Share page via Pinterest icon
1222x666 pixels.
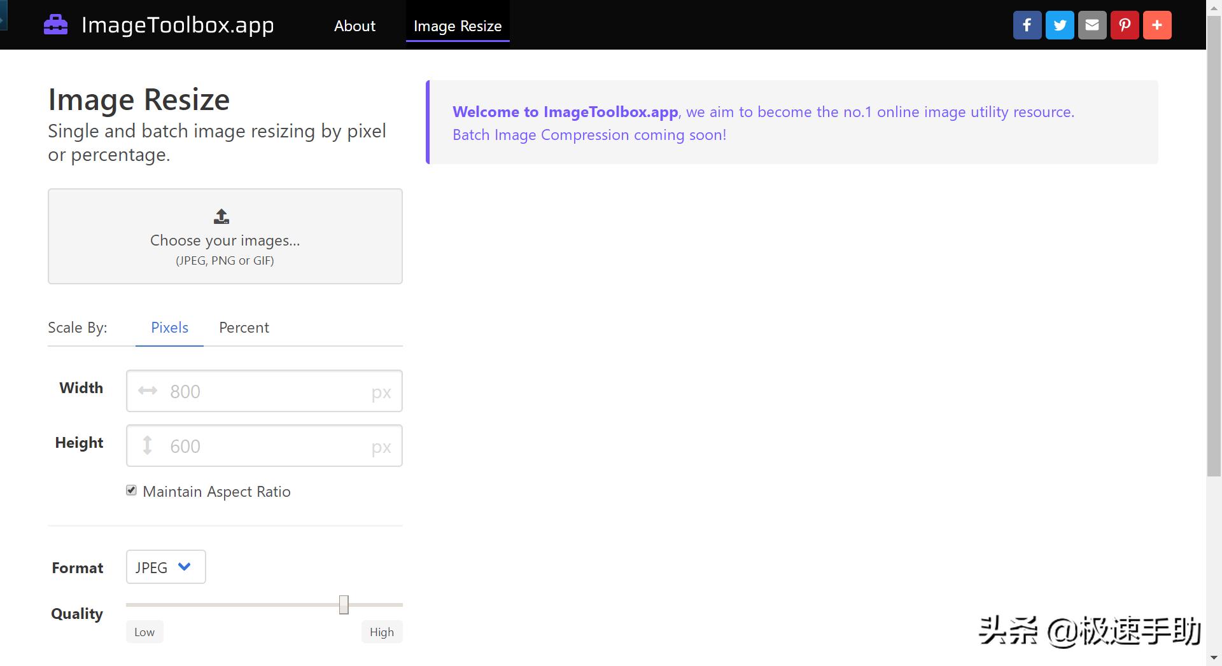[1125, 25]
